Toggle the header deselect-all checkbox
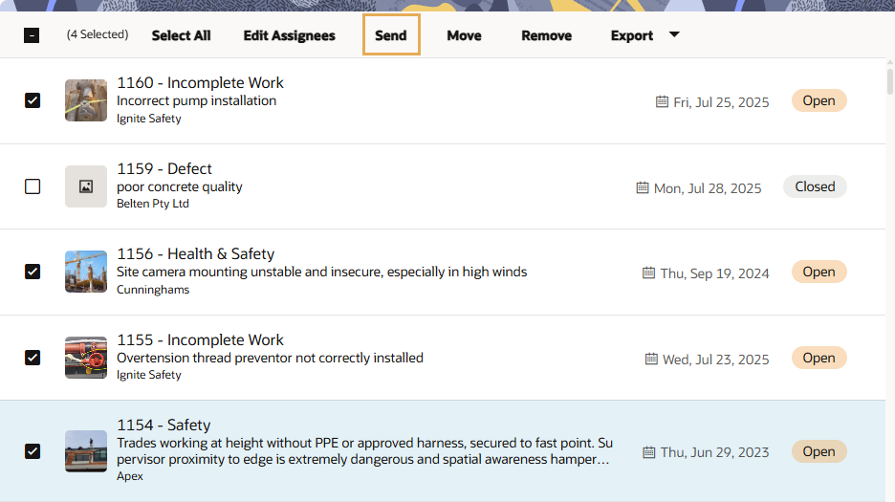 (32, 35)
